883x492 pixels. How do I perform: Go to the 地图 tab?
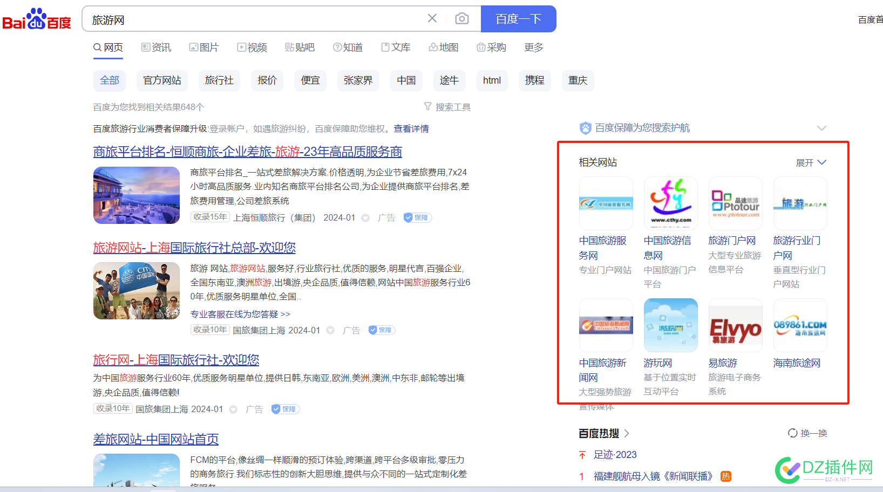tap(444, 47)
